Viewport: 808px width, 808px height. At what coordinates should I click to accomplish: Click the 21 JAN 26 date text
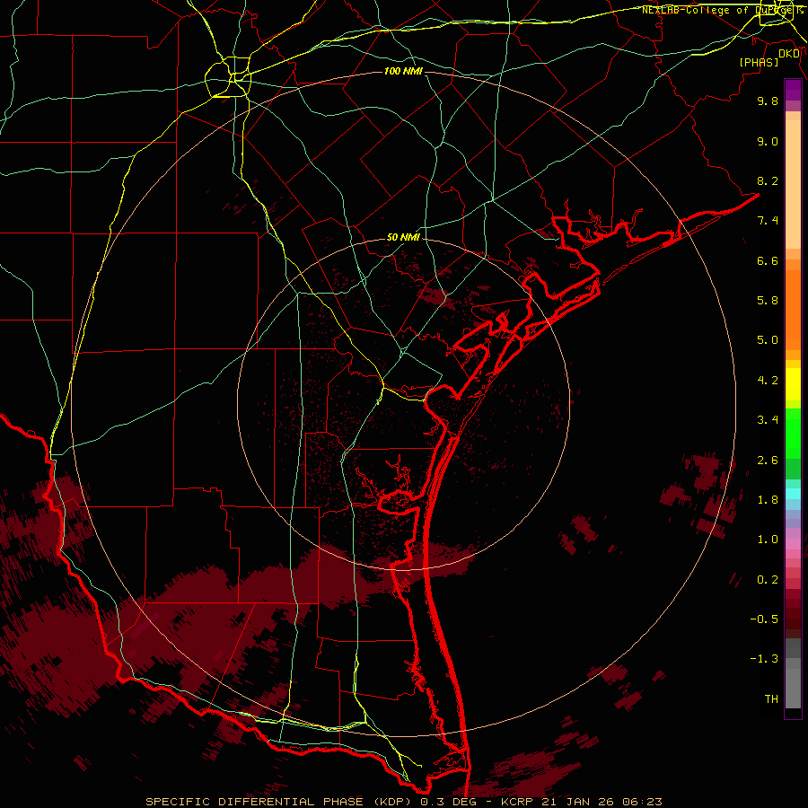(x=576, y=802)
